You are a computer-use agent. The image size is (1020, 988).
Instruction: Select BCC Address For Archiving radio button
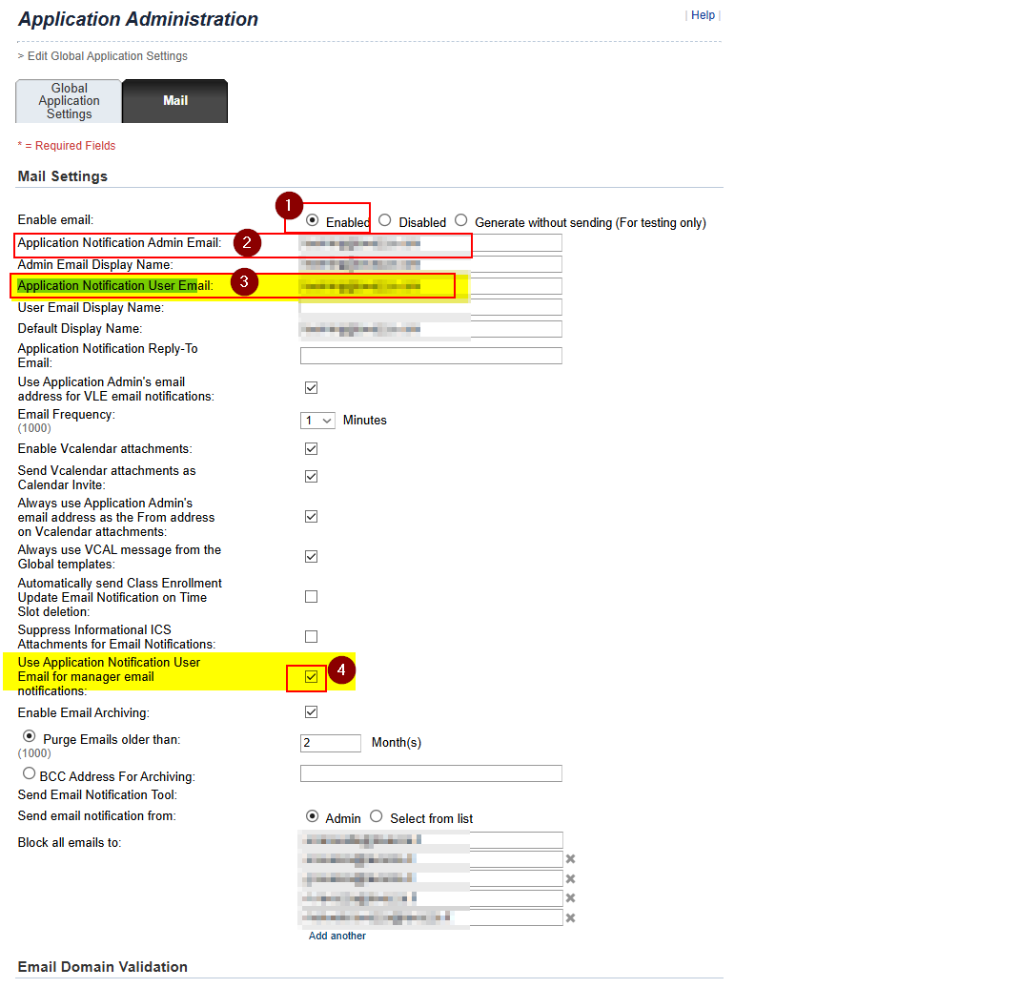coord(30,773)
